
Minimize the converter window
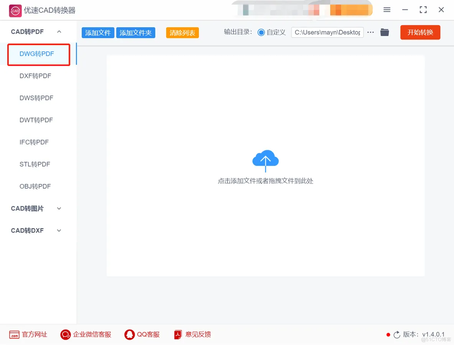click(405, 10)
